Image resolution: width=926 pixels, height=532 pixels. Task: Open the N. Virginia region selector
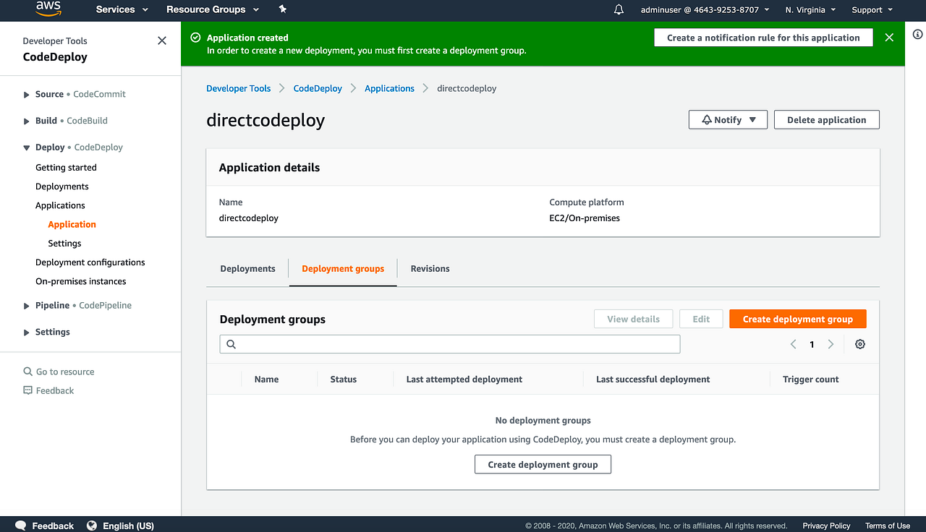point(811,10)
